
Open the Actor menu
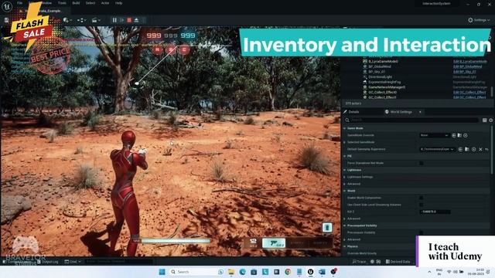tap(105, 3)
